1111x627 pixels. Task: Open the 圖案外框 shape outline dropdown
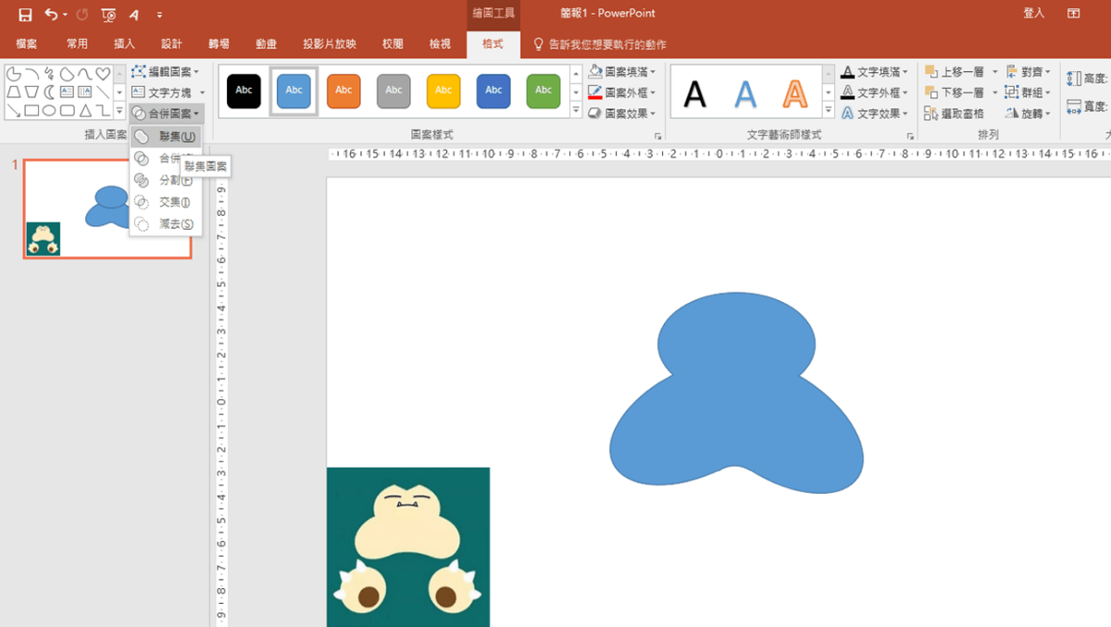coord(623,93)
